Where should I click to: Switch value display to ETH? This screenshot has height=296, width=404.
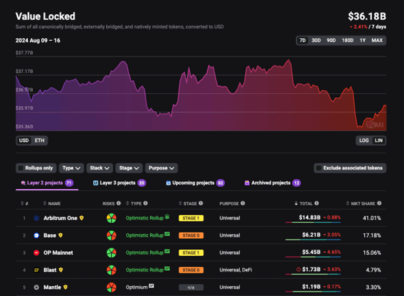(x=39, y=141)
